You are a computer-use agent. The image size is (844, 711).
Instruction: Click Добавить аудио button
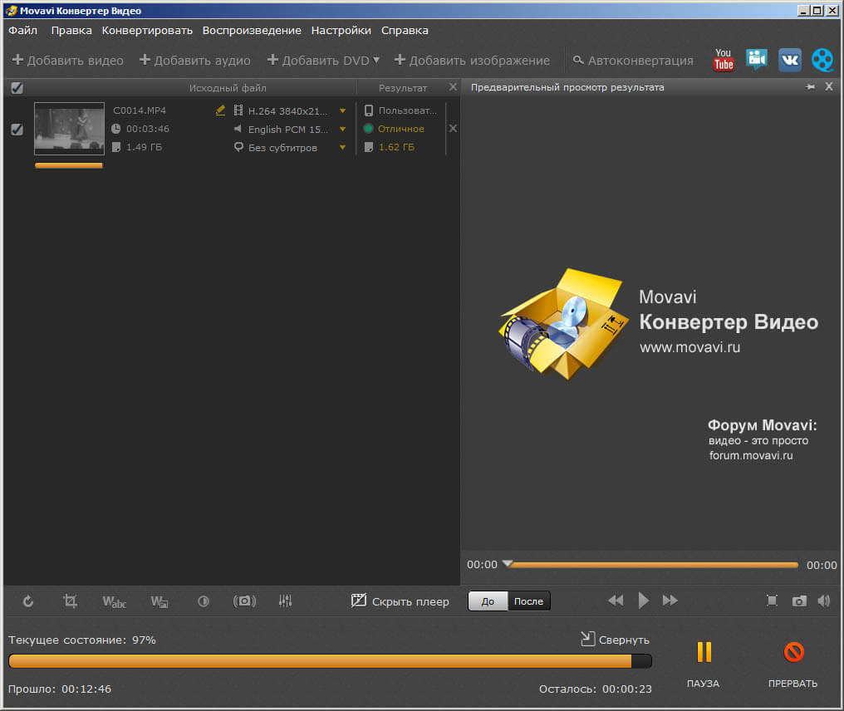[195, 61]
